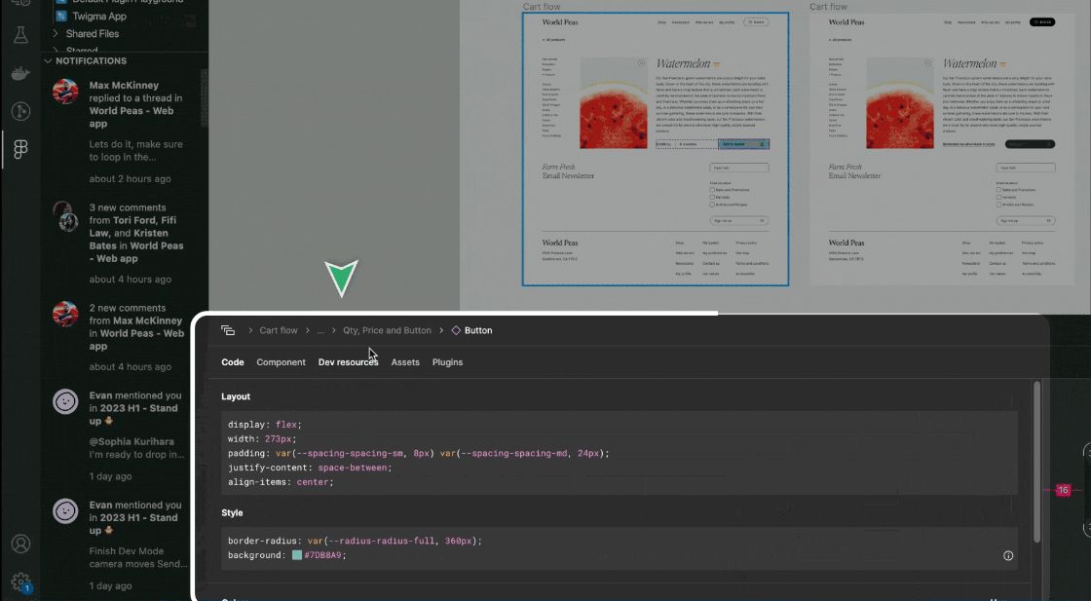The height and width of the screenshot is (601, 1091).
Task: Click Sign me up in the selected frame
Action: (739, 220)
